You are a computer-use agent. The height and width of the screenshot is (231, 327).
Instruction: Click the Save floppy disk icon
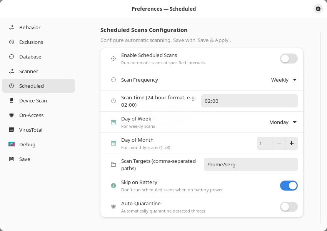[x=12, y=159]
